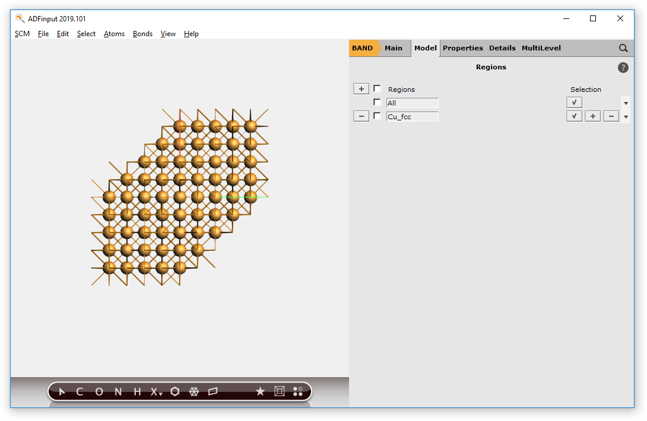Image resolution: width=647 pixels, height=421 pixels.
Task: Open the ring structure tool
Action: coord(175,391)
